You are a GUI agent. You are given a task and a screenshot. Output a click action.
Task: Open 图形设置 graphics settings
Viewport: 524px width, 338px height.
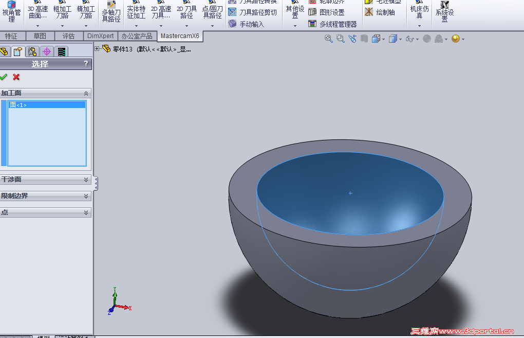click(326, 12)
